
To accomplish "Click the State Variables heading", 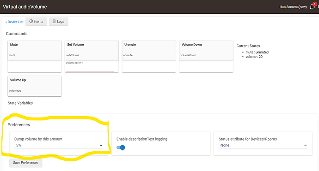I will 20,103.
